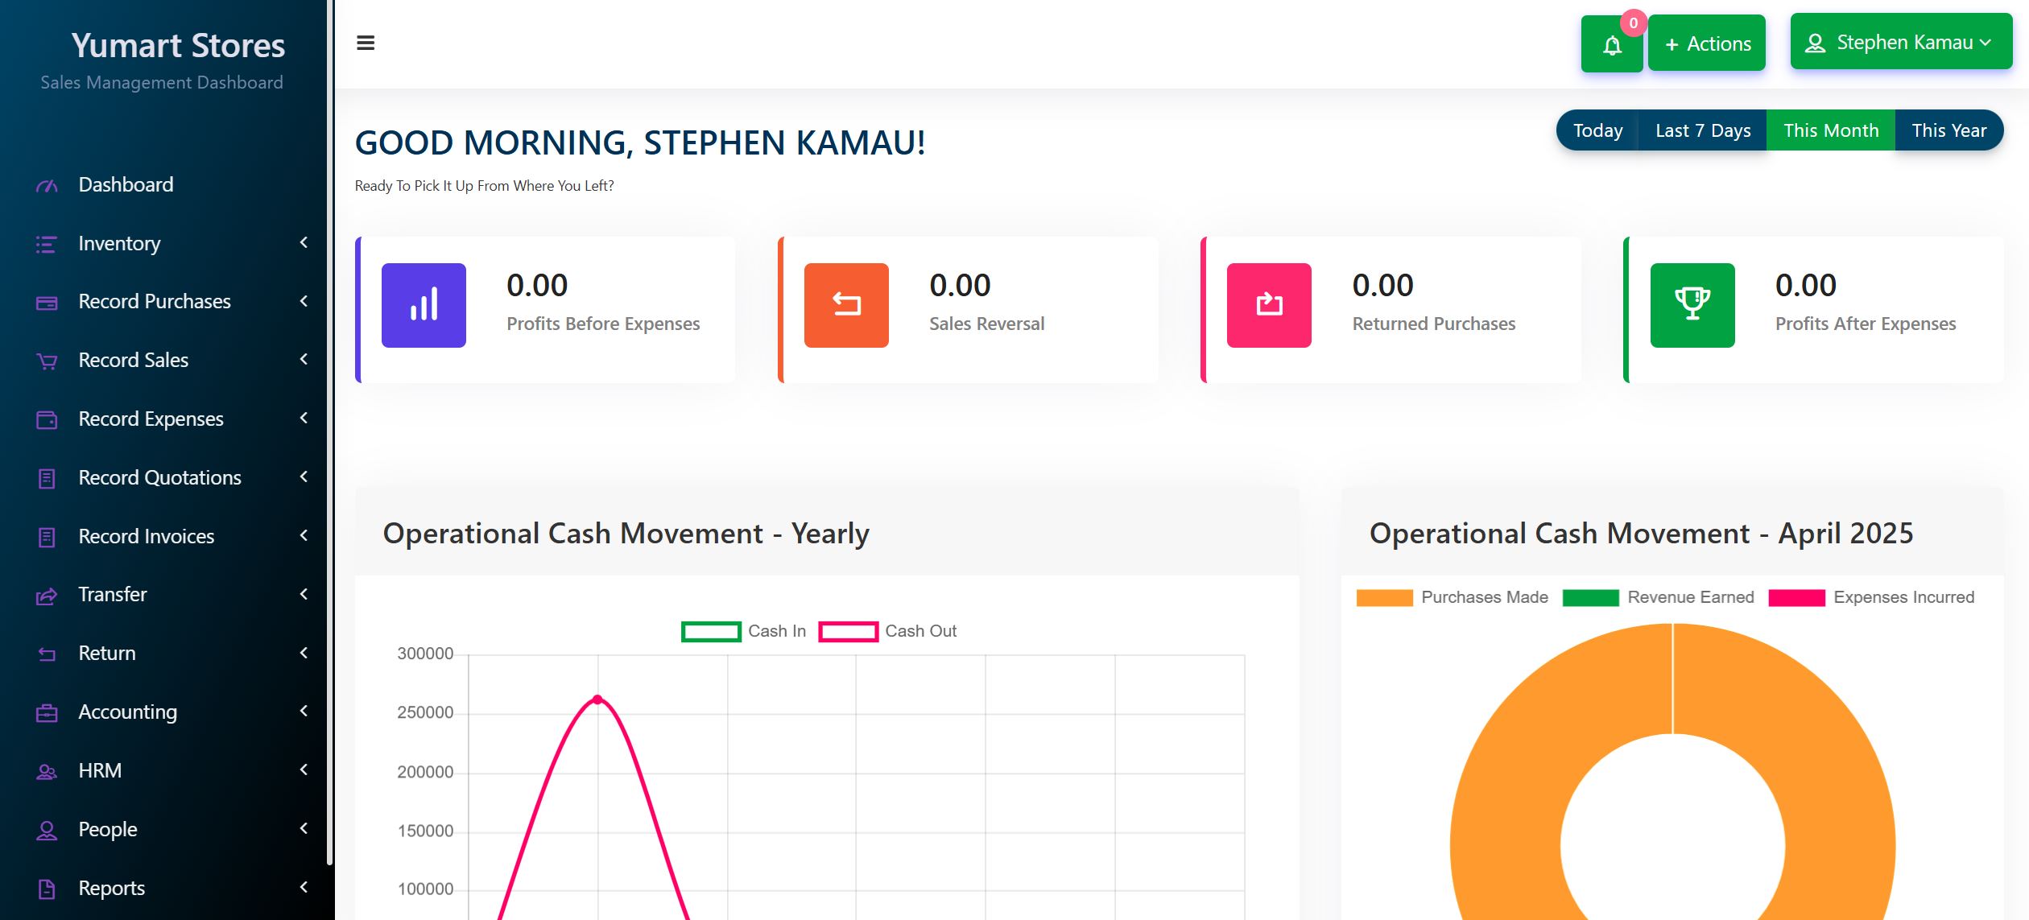Image resolution: width=2029 pixels, height=920 pixels.
Task: Click the Record Quotations document icon
Action: 47,478
